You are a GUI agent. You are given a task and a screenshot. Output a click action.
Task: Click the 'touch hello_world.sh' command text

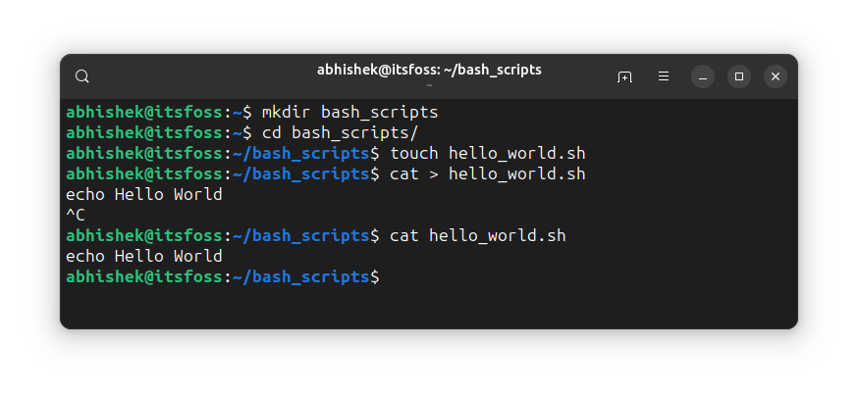coord(487,154)
